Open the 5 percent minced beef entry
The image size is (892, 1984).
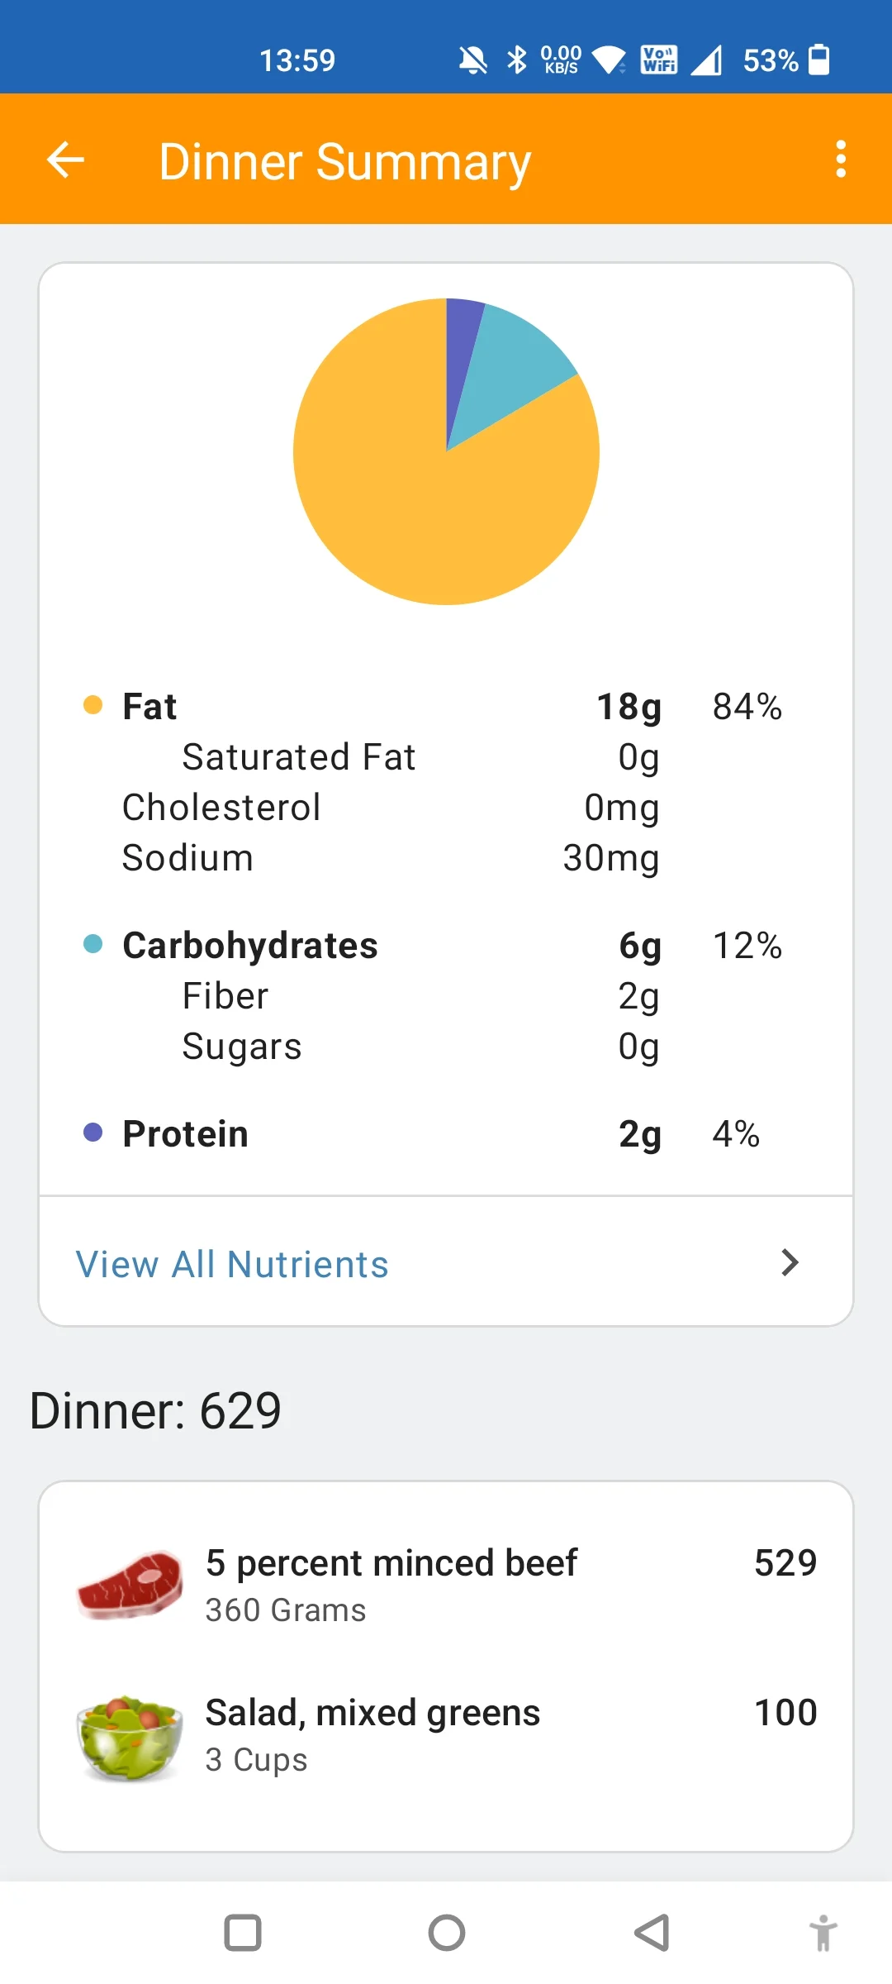(x=391, y=1563)
